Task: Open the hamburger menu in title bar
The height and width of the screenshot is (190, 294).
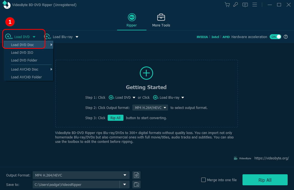Action: (x=255, y=5)
